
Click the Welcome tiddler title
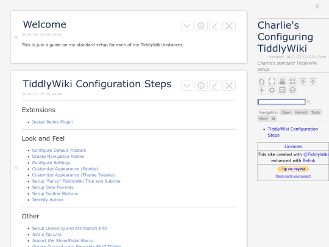(x=44, y=24)
